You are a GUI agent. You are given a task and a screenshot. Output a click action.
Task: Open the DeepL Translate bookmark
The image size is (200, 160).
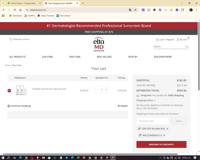point(46,16)
